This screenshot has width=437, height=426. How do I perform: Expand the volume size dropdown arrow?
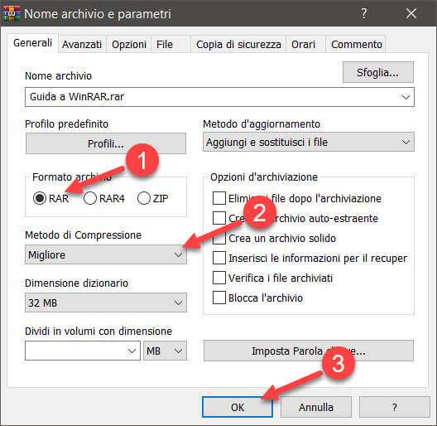tap(132, 351)
